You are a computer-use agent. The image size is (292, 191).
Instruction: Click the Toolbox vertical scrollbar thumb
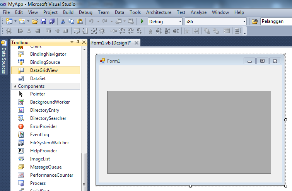[x=84, y=172]
